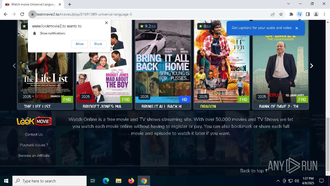The width and height of the screenshot is (330, 186).
Task: Open Bank of Dave 2 poster
Action: (x=280, y=61)
